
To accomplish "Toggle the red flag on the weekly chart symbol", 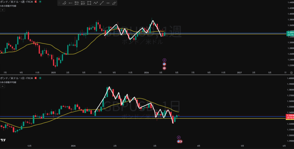I will click(x=36, y=2).
